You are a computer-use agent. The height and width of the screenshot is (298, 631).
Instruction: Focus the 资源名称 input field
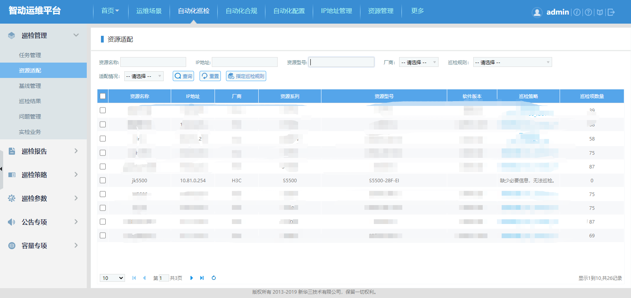153,62
